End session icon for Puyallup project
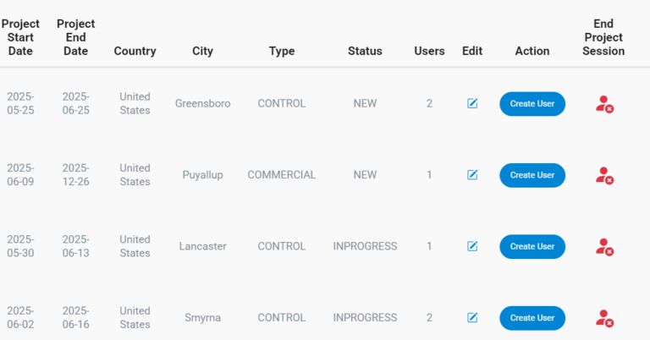The image size is (650, 340). 603,175
